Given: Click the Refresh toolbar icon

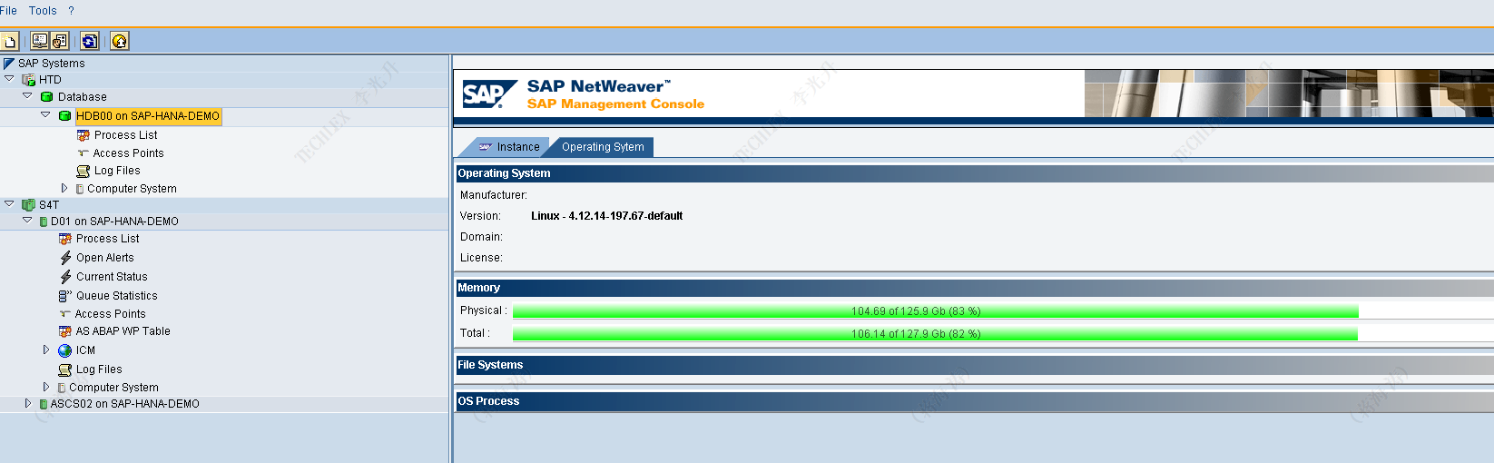Looking at the screenshot, I should tap(90, 41).
